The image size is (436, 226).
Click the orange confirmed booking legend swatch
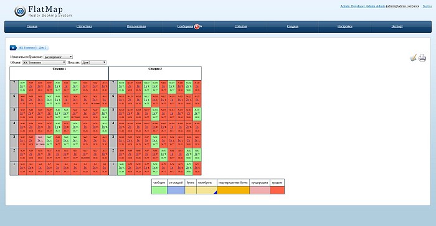[x=233, y=190]
